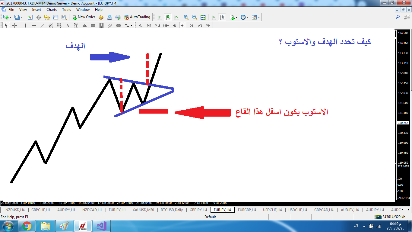Open the New Chart dropdown arrow
This screenshot has height=232, width=412.
(11, 17)
